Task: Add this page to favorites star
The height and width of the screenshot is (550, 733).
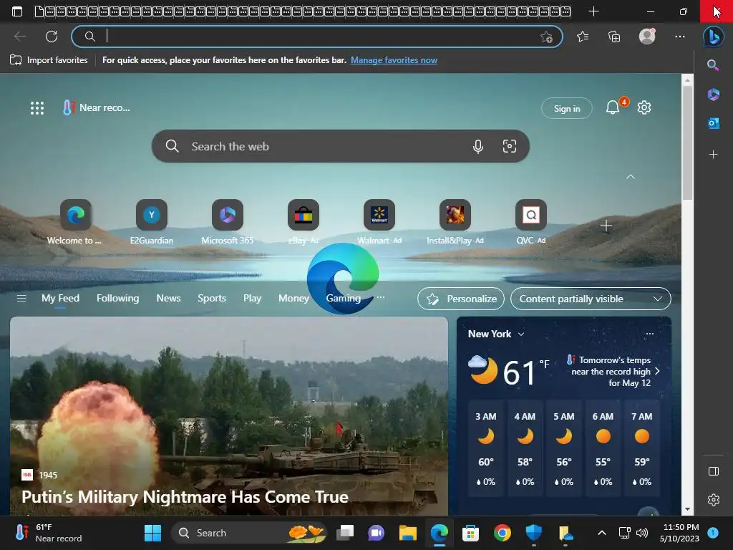Action: point(546,37)
